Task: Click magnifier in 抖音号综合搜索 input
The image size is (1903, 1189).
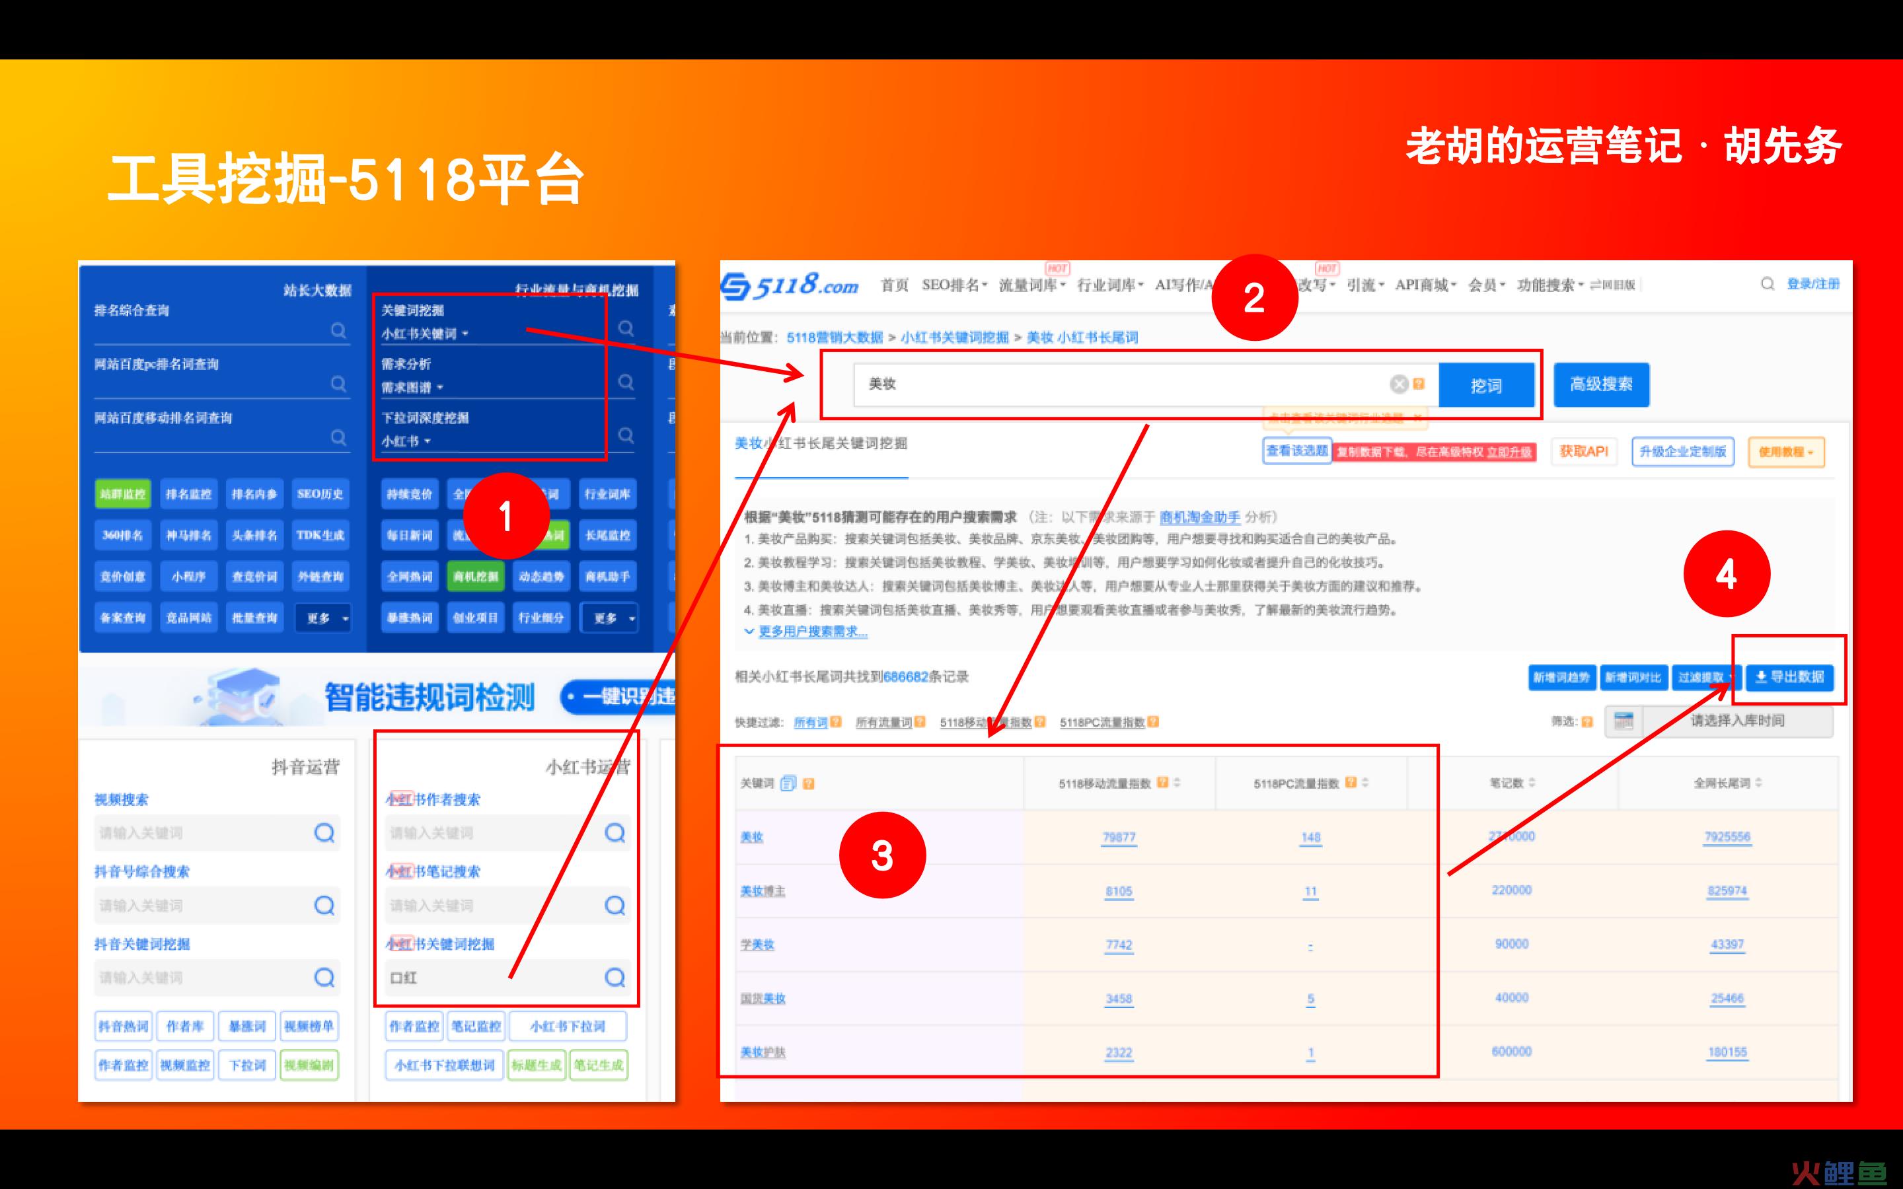Action: [324, 905]
